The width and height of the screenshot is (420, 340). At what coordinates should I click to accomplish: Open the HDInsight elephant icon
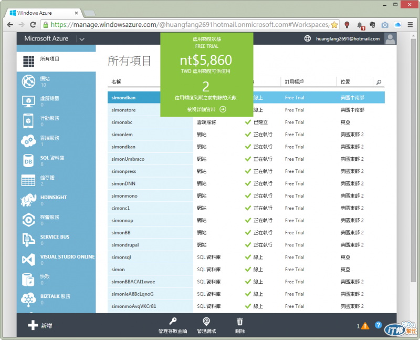click(x=28, y=200)
